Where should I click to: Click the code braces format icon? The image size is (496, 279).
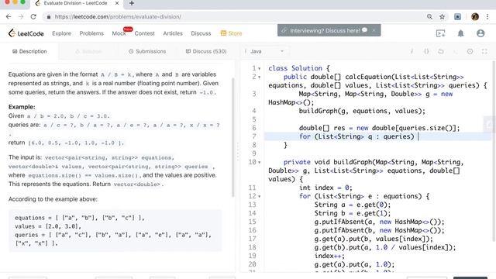click(x=426, y=51)
